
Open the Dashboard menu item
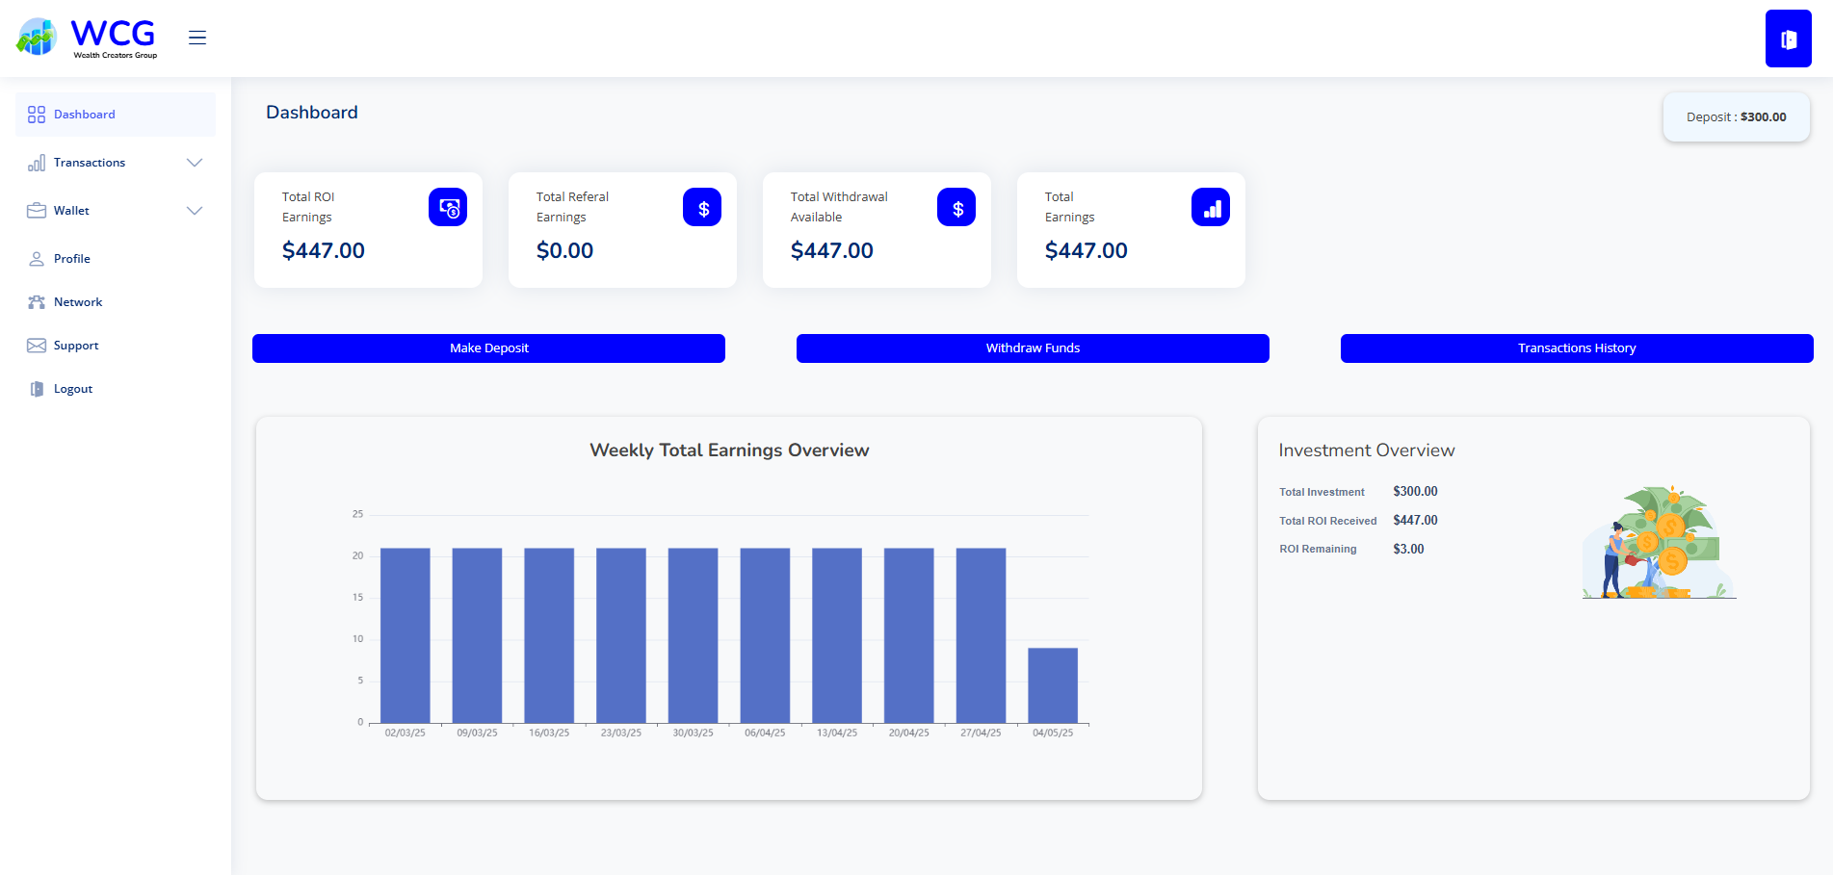click(85, 115)
